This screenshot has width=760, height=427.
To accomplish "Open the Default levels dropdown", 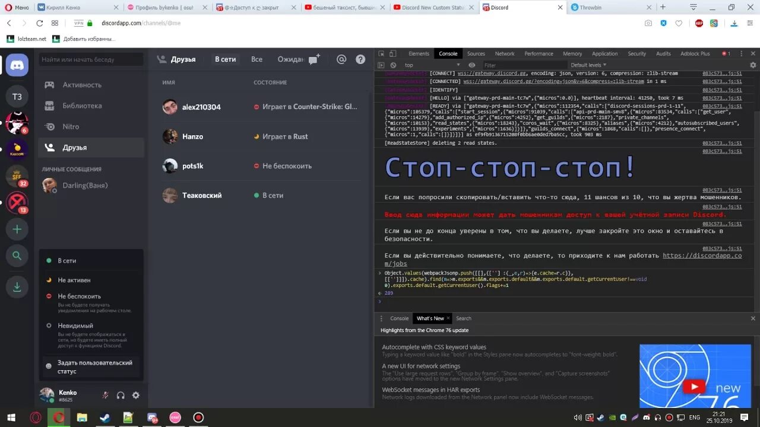I will (588, 65).
